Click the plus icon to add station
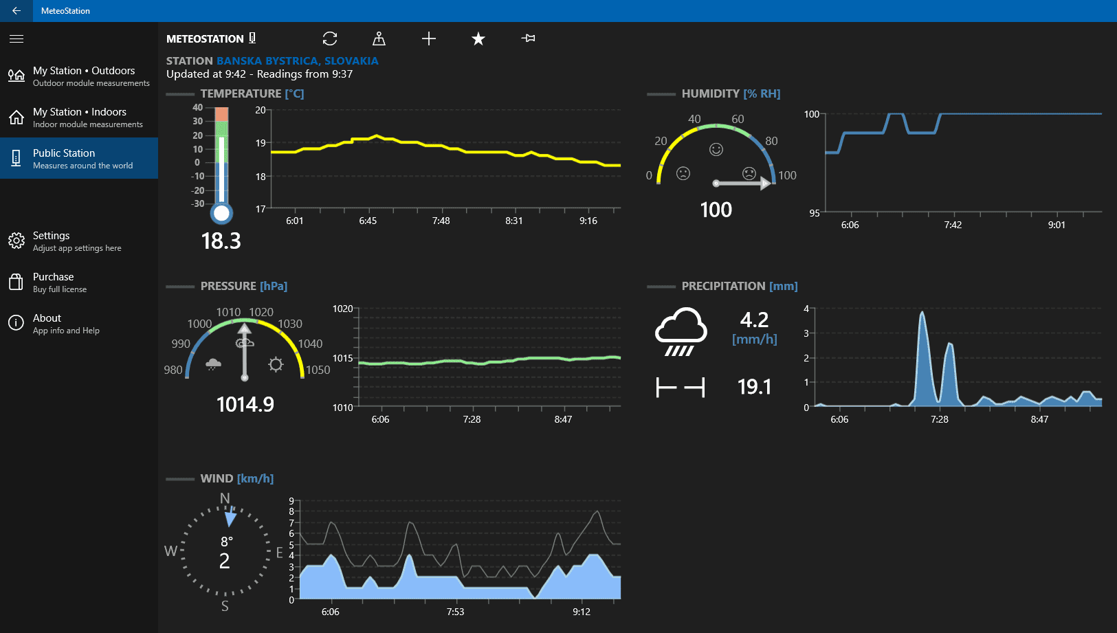 pyautogui.click(x=429, y=38)
